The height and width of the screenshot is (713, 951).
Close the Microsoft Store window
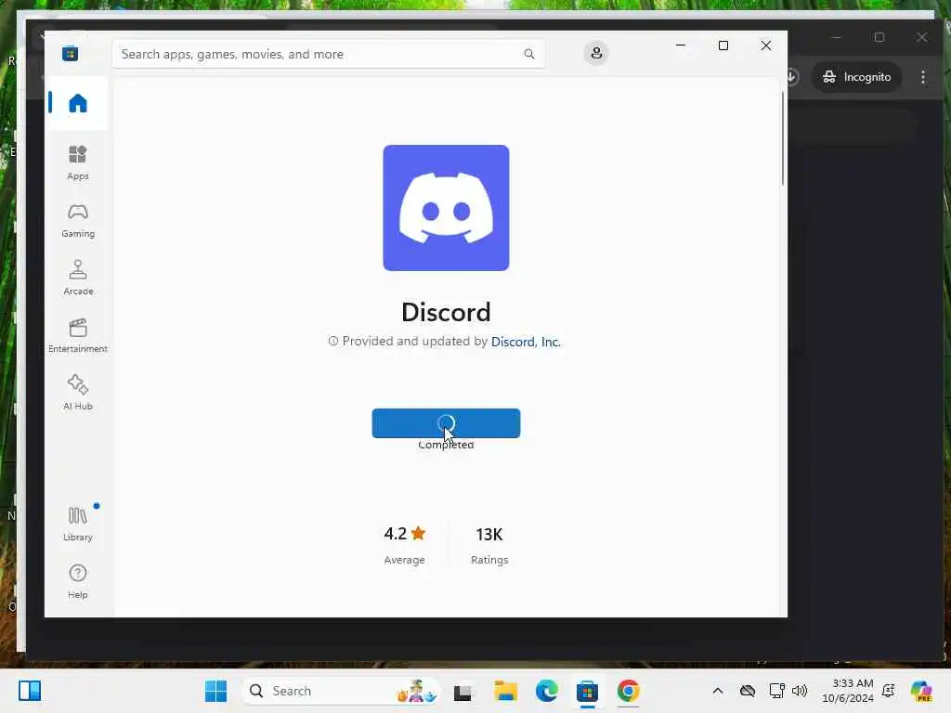[x=766, y=45]
